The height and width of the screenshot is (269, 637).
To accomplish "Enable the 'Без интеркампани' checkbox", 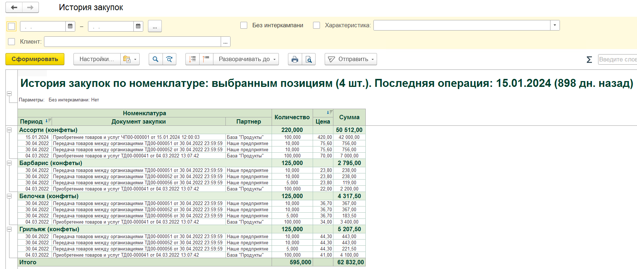I will (x=244, y=25).
